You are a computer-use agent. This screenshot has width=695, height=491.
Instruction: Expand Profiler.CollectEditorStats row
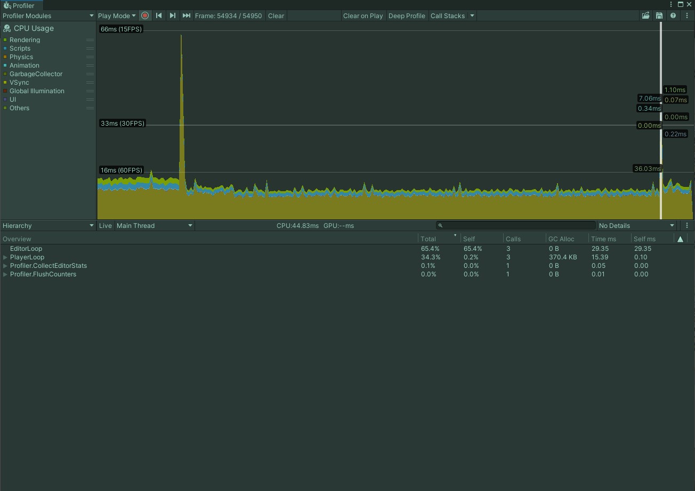[5, 266]
